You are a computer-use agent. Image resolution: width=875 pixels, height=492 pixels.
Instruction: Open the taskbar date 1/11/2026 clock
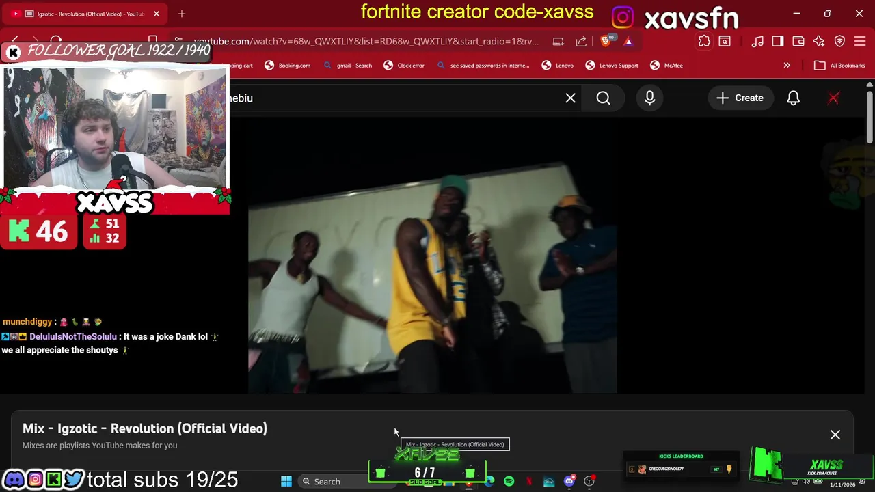pyautogui.click(x=843, y=484)
